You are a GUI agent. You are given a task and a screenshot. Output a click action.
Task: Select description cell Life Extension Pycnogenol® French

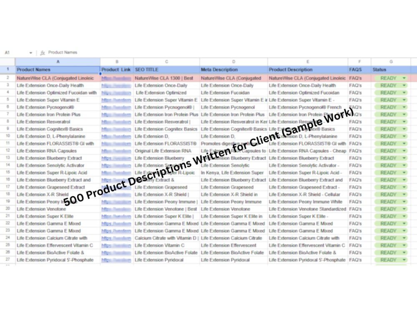click(x=308, y=107)
